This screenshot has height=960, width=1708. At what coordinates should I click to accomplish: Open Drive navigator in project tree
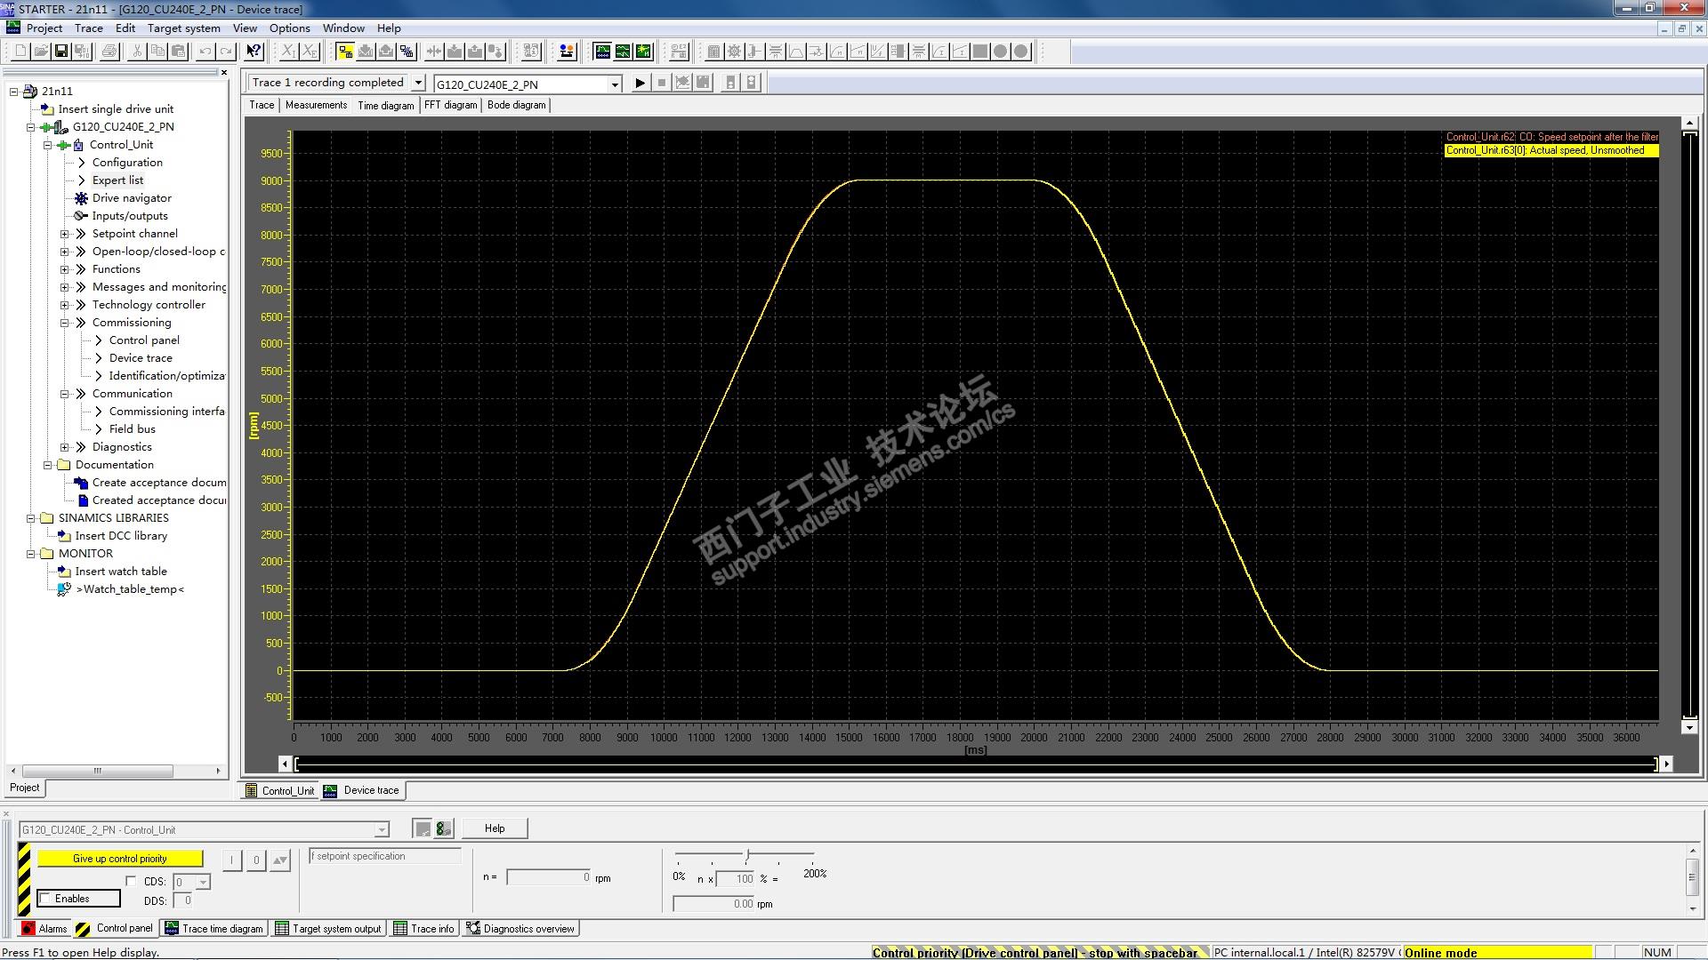pyautogui.click(x=131, y=198)
